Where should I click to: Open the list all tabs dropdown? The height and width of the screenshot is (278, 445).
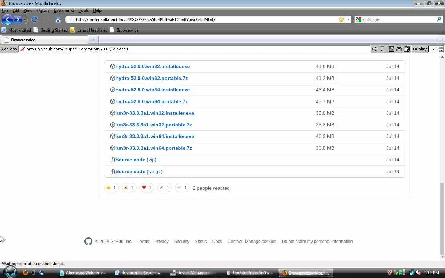442,40
